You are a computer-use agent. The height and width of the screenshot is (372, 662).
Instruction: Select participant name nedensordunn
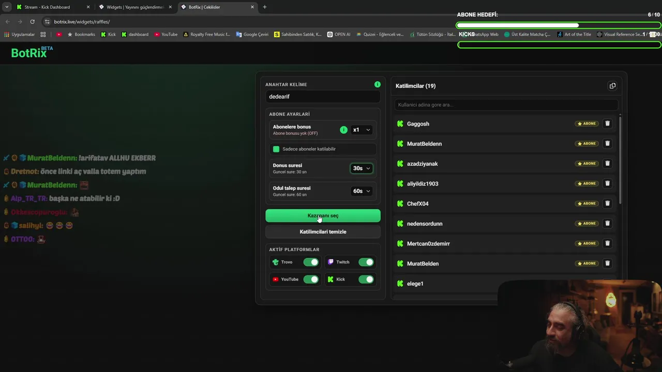tap(425, 224)
